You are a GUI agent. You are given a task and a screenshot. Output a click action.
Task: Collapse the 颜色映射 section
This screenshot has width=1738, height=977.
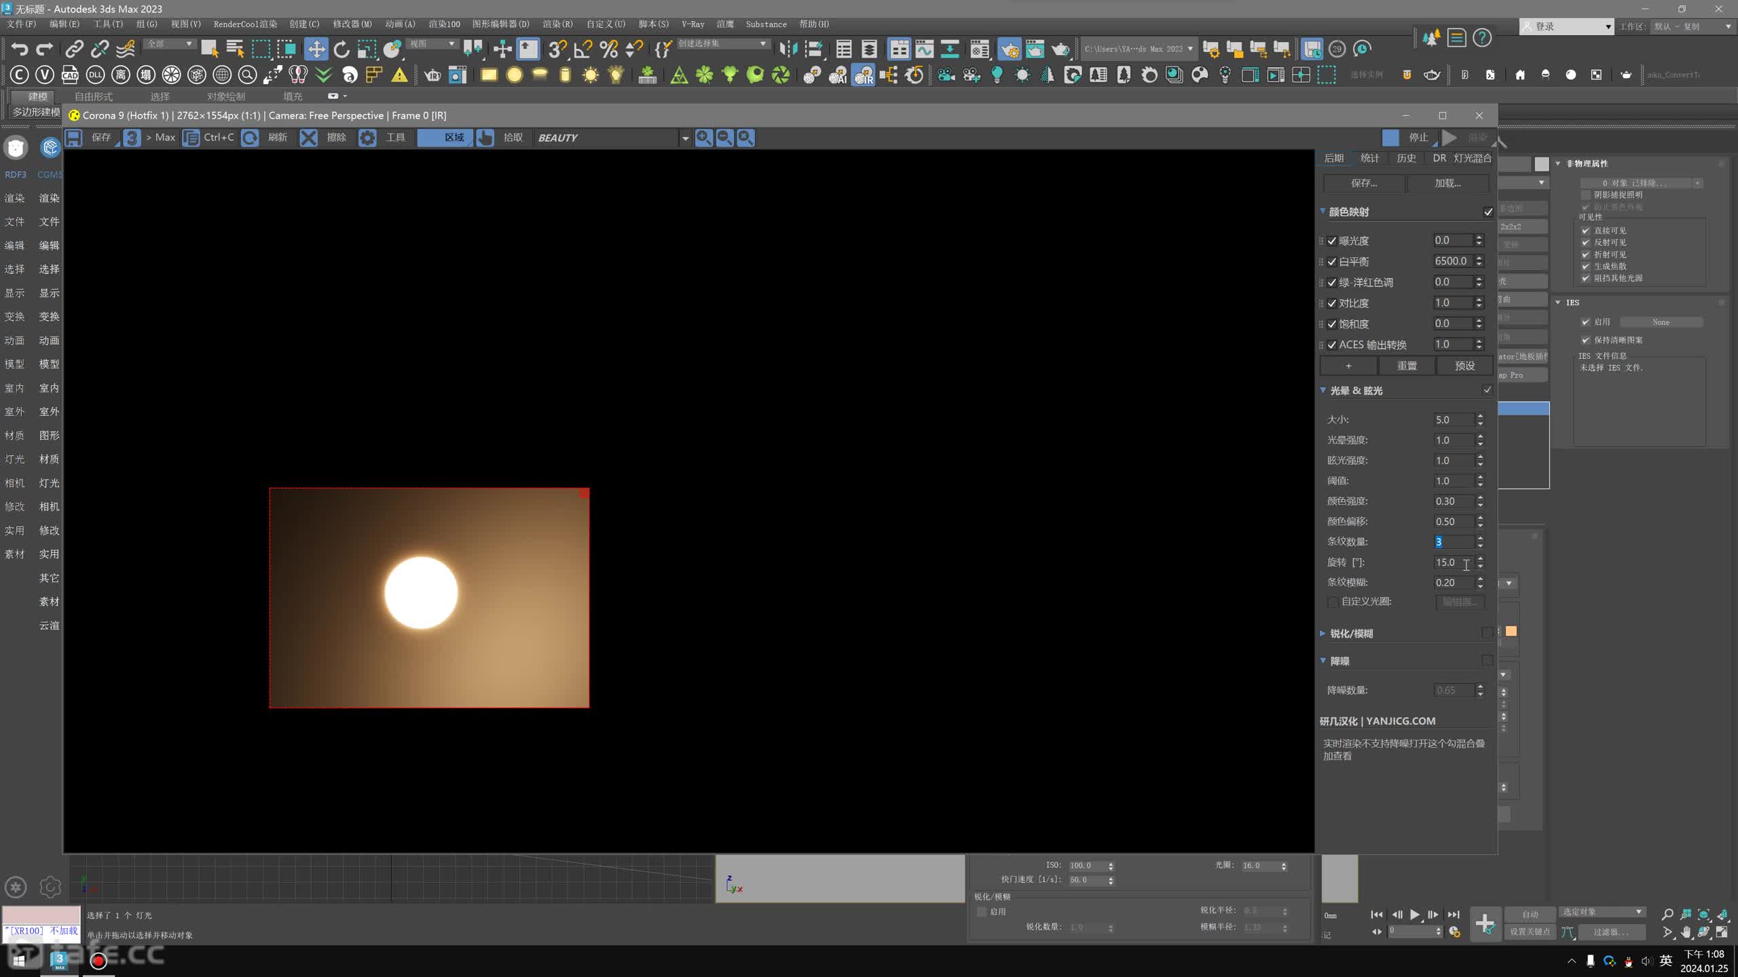coord(1323,211)
